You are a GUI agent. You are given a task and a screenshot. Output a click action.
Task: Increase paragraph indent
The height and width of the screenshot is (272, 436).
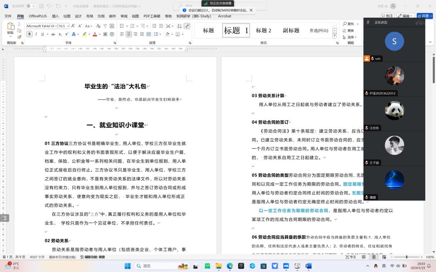click(x=161, y=26)
